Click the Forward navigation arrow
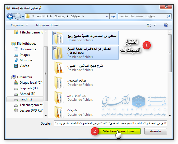Image resolution: width=178 pixels, height=144 pixels. coord(18,16)
